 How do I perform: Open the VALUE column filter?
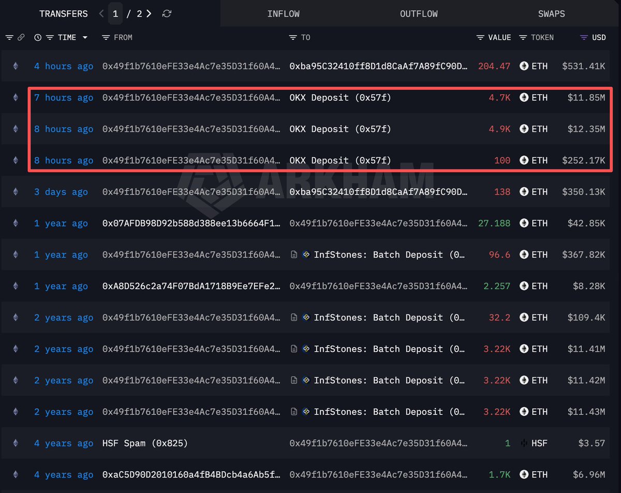481,37
